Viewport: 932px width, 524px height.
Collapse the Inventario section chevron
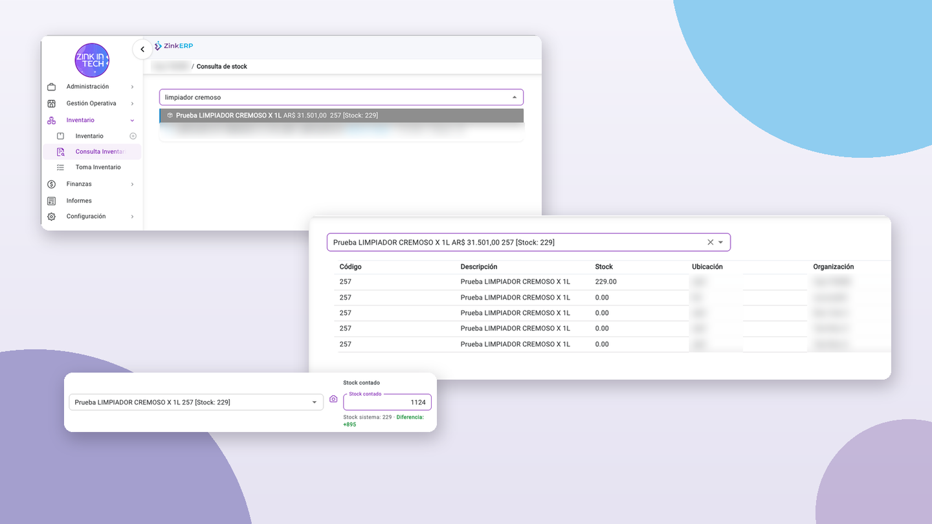coord(132,120)
